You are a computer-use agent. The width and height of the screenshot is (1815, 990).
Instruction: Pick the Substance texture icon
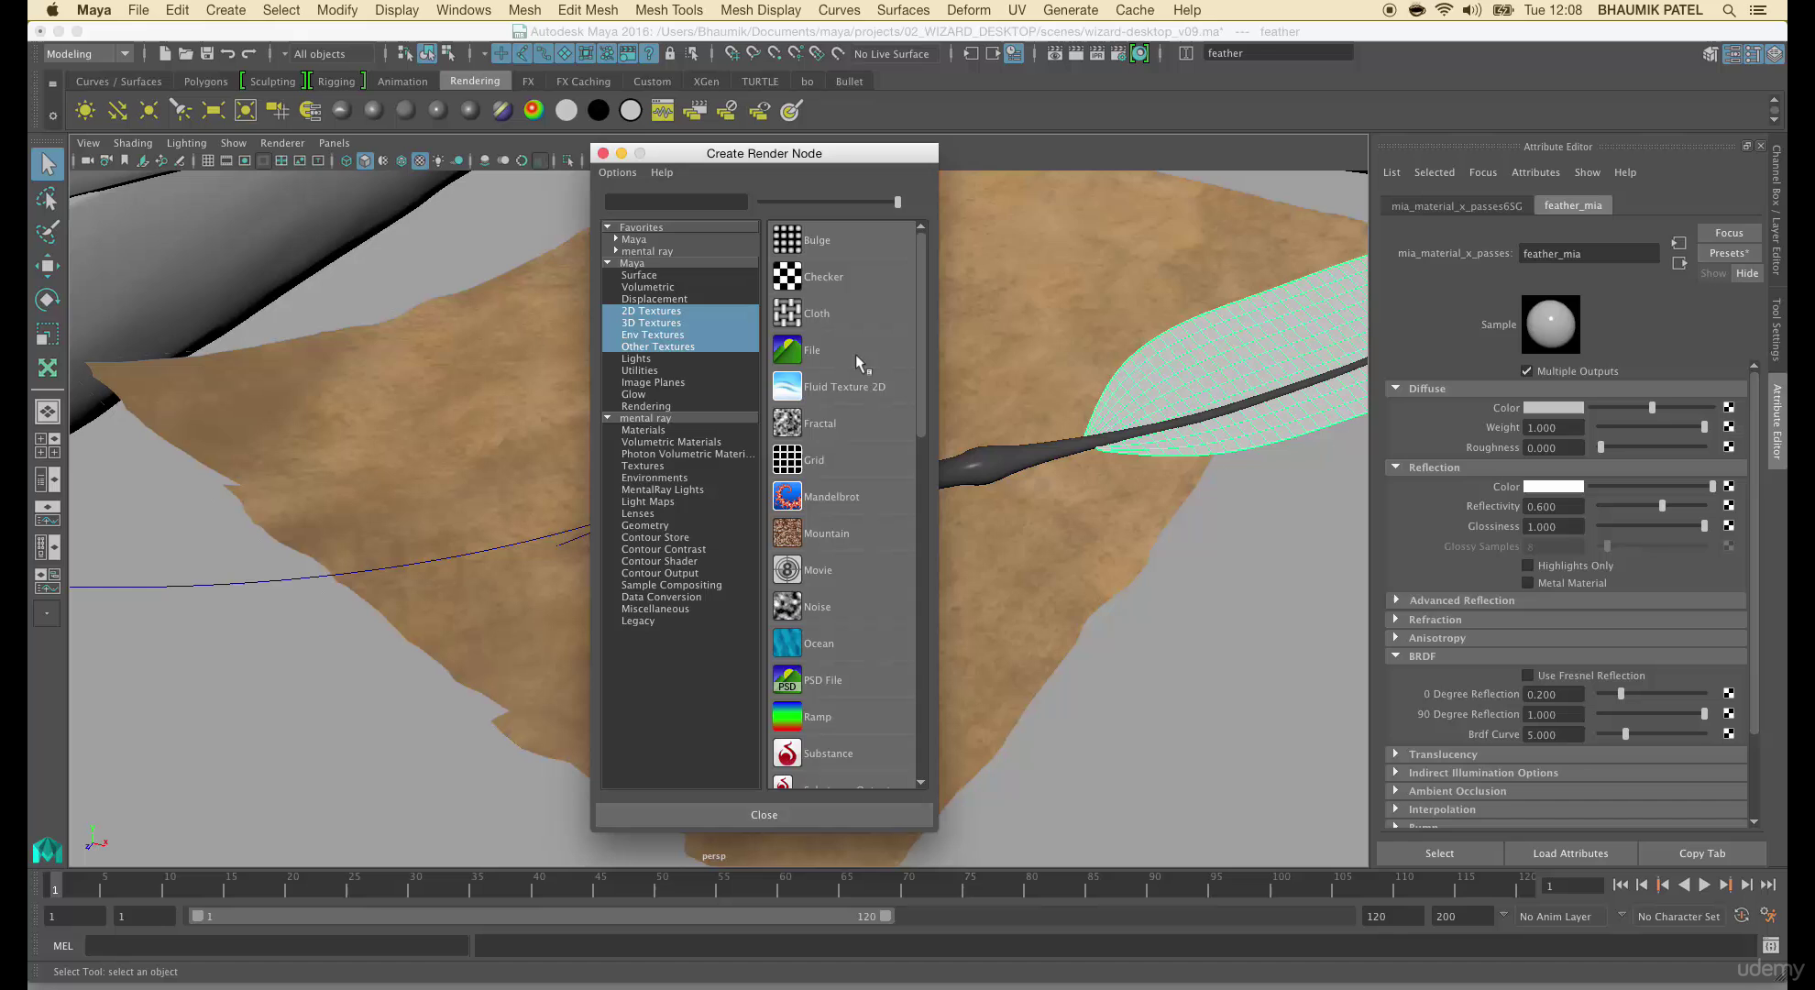786,753
